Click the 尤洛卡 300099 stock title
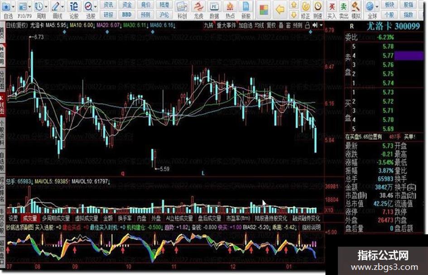This screenshot has width=428, height=275. (x=393, y=26)
